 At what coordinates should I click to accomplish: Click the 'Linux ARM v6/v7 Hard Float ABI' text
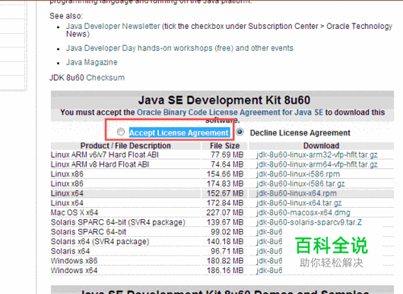(105, 155)
